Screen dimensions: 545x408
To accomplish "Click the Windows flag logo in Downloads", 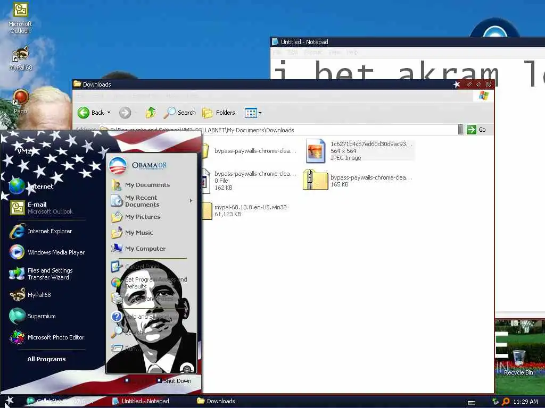I will tap(483, 96).
